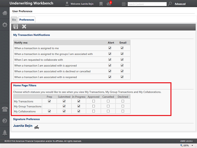Check Cancelled for My Collaborations
The height and width of the screenshot is (148, 197).
point(108,111)
